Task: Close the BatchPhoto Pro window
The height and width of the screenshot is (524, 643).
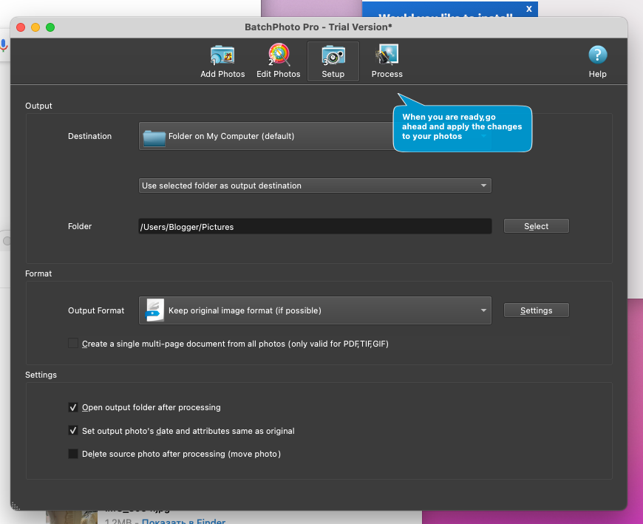Action: tap(21, 27)
